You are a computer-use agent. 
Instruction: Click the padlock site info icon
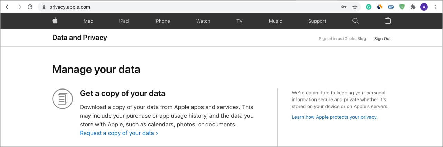click(44, 7)
